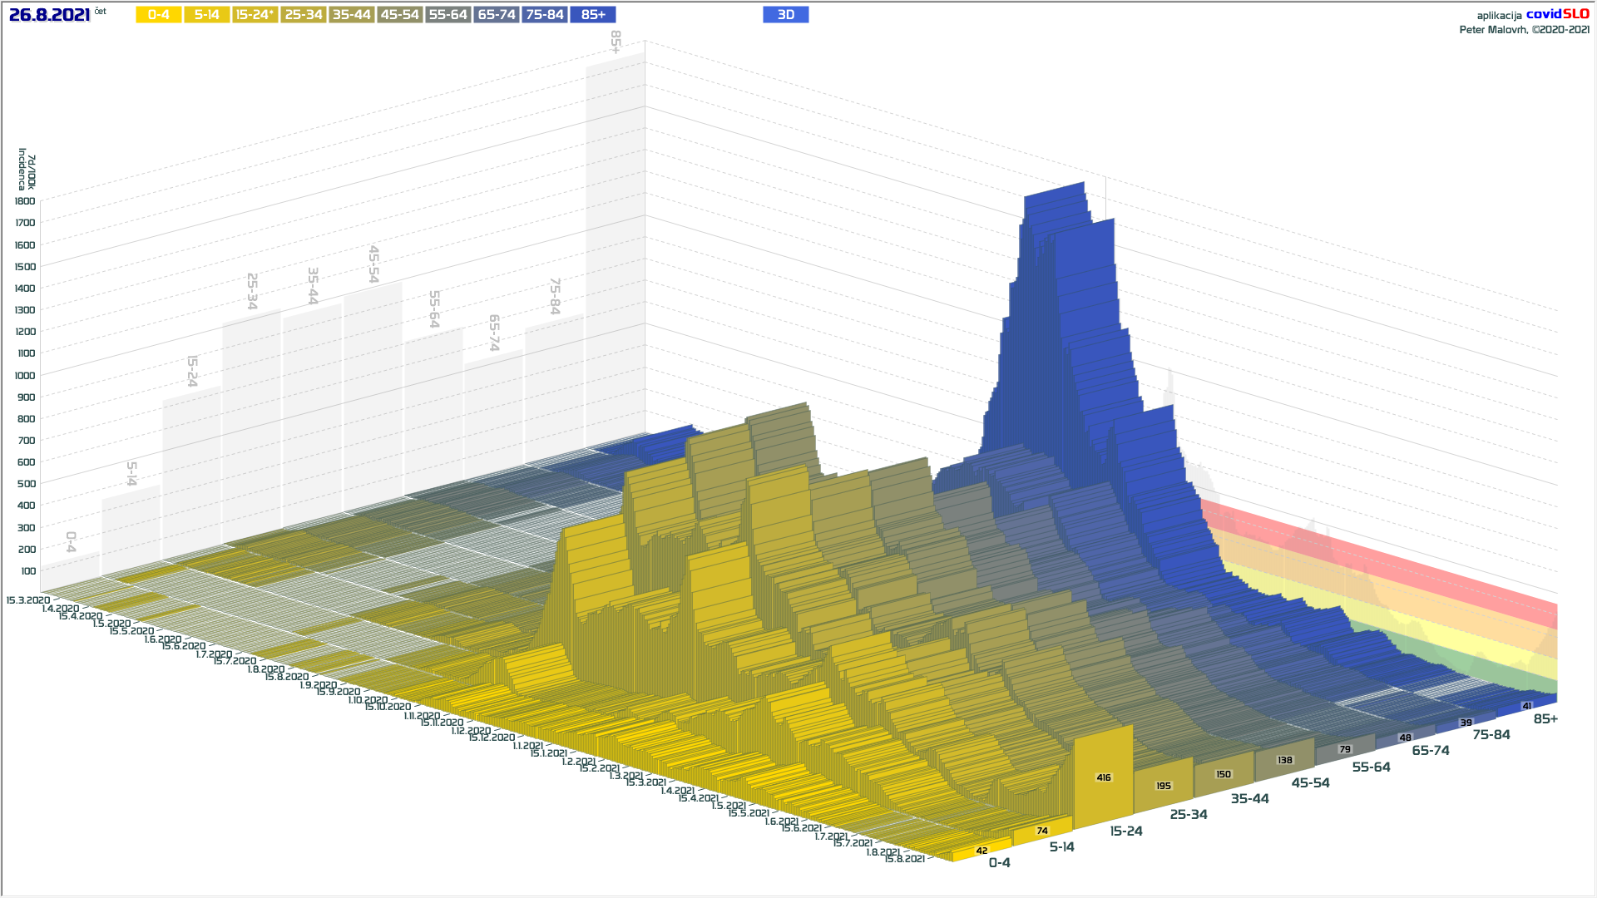Toggle the 55-64 age group button

pos(447,15)
